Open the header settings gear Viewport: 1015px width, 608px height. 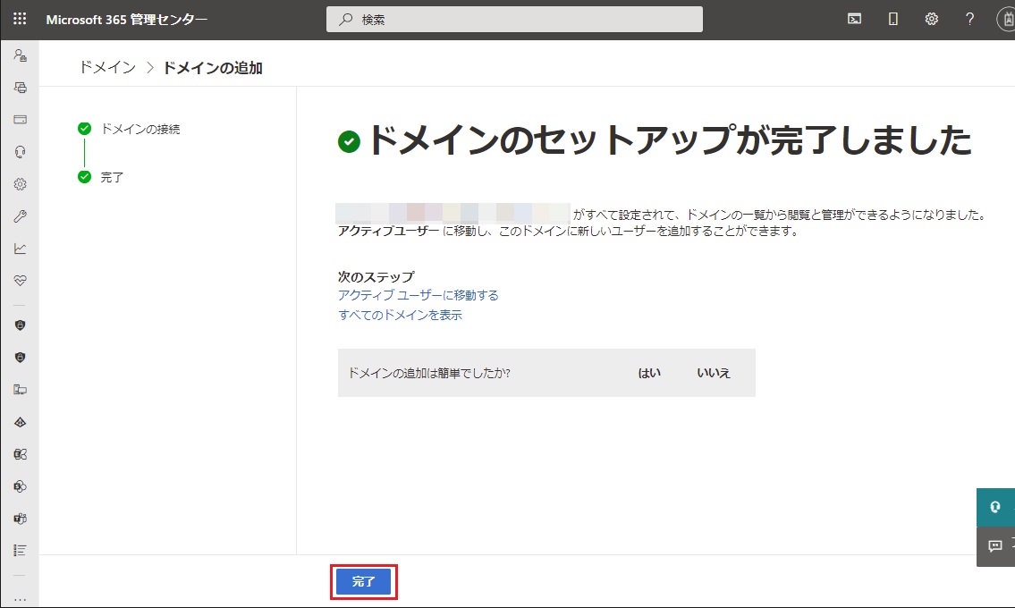click(x=931, y=20)
